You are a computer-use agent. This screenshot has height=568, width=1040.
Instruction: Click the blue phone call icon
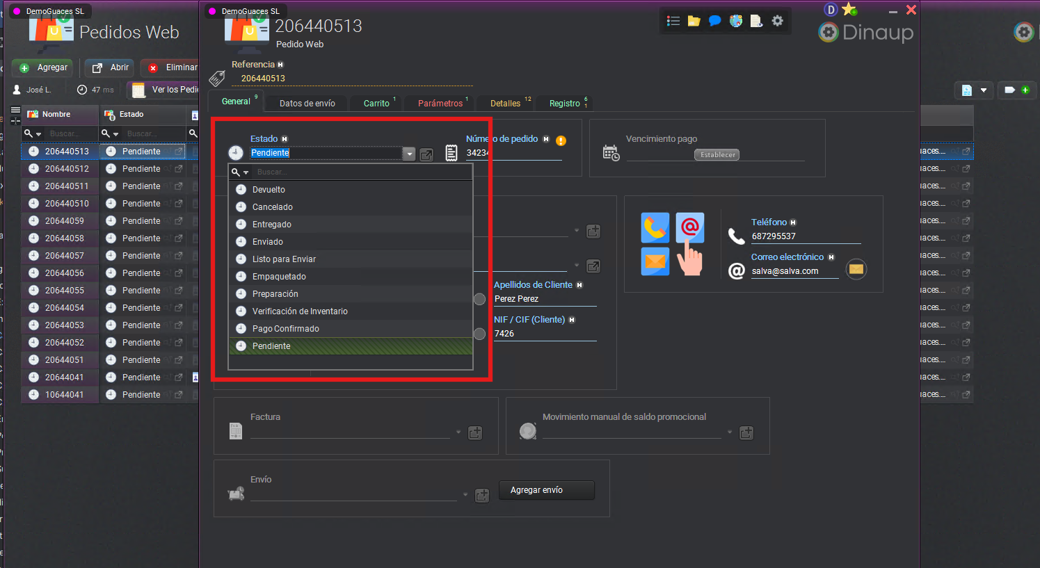tap(655, 227)
